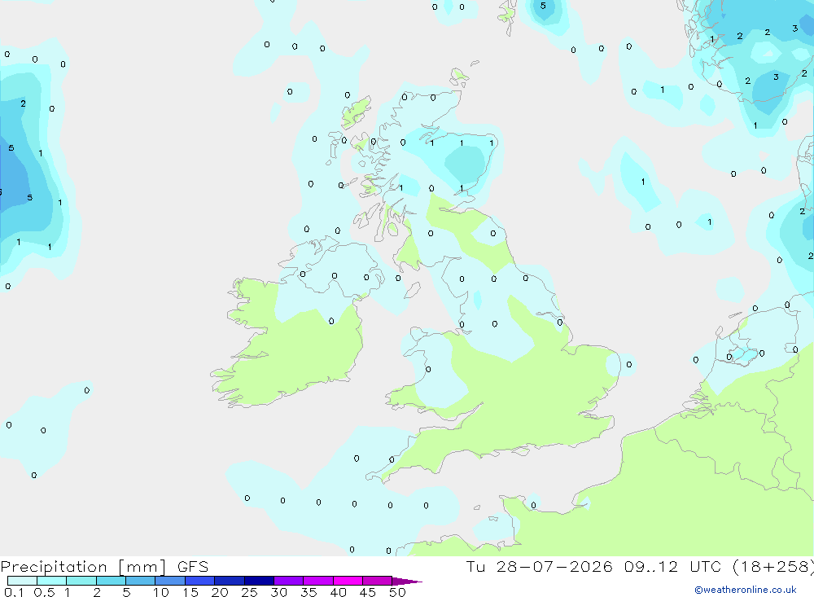Click the legend label 35
The width and height of the screenshot is (814, 597).
pos(309,592)
